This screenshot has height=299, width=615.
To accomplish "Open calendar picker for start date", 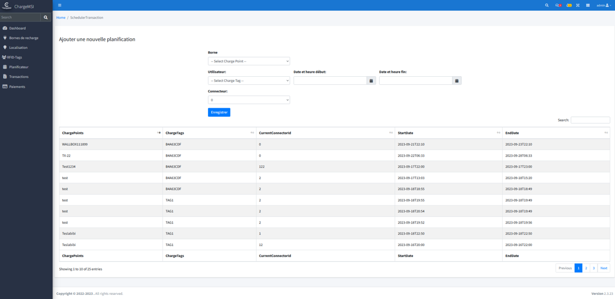I will pos(371,81).
